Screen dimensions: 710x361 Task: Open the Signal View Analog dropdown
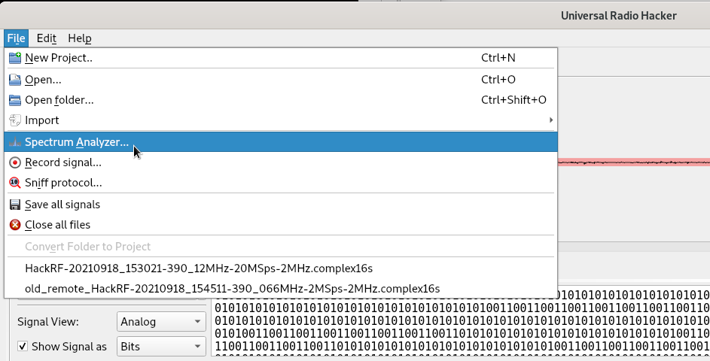click(161, 322)
